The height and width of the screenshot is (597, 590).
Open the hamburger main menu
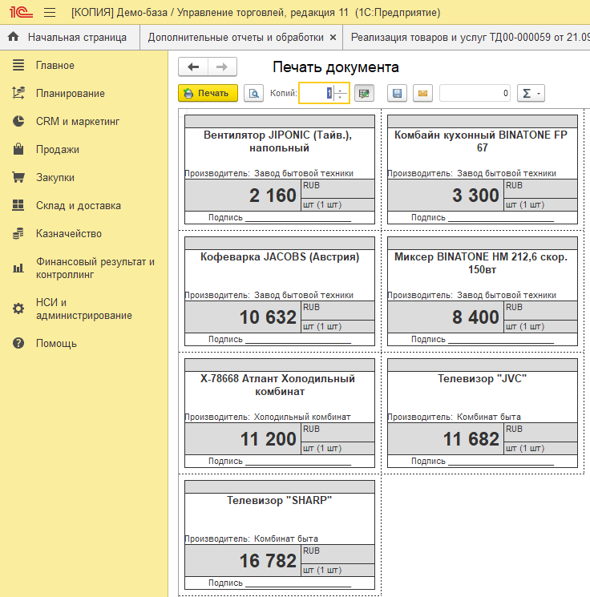click(x=50, y=13)
